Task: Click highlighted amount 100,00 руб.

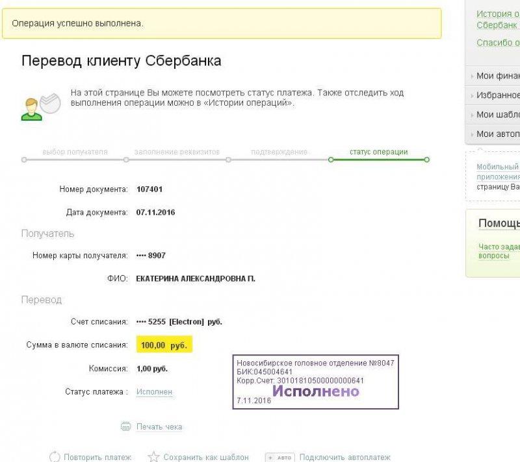Action: [x=164, y=345]
